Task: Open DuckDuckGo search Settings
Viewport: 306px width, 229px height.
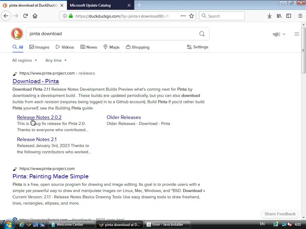Action: tap(198, 47)
